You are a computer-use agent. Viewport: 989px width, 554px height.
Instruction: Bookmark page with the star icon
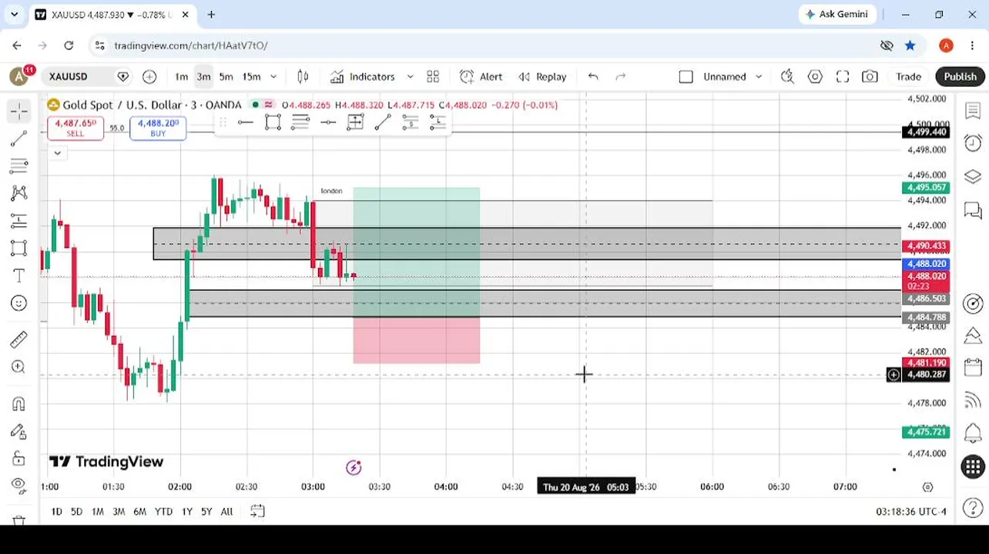[910, 45]
